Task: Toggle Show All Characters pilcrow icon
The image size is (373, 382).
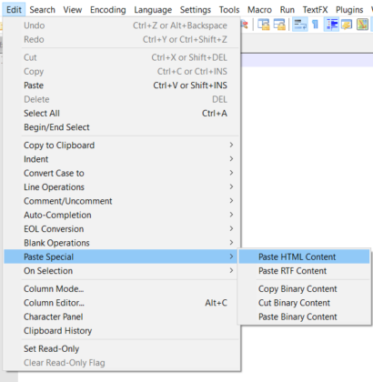Action: point(316,25)
